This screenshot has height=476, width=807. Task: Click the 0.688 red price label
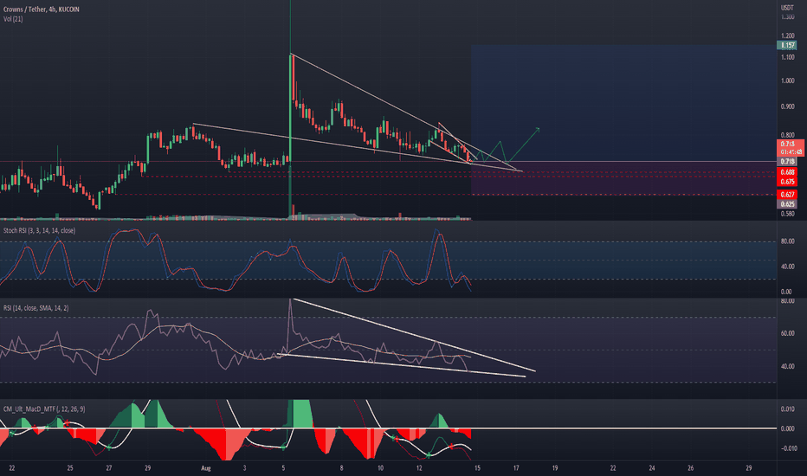[787, 172]
